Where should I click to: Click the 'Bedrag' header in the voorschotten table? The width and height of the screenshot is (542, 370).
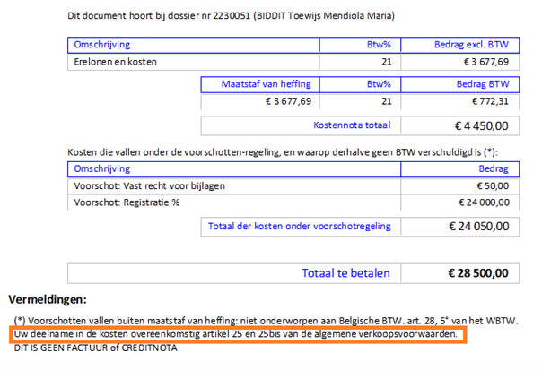pos(494,168)
